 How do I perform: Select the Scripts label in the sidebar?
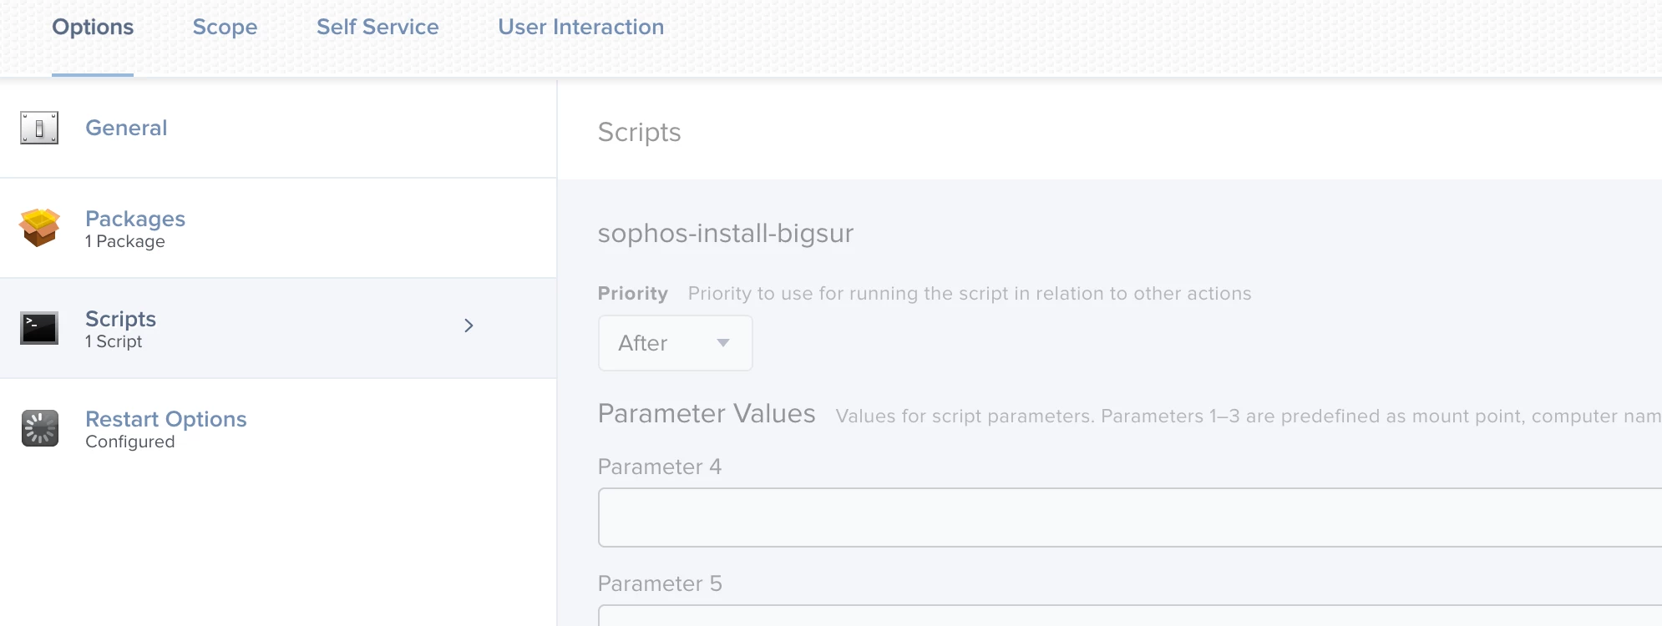pos(120,319)
